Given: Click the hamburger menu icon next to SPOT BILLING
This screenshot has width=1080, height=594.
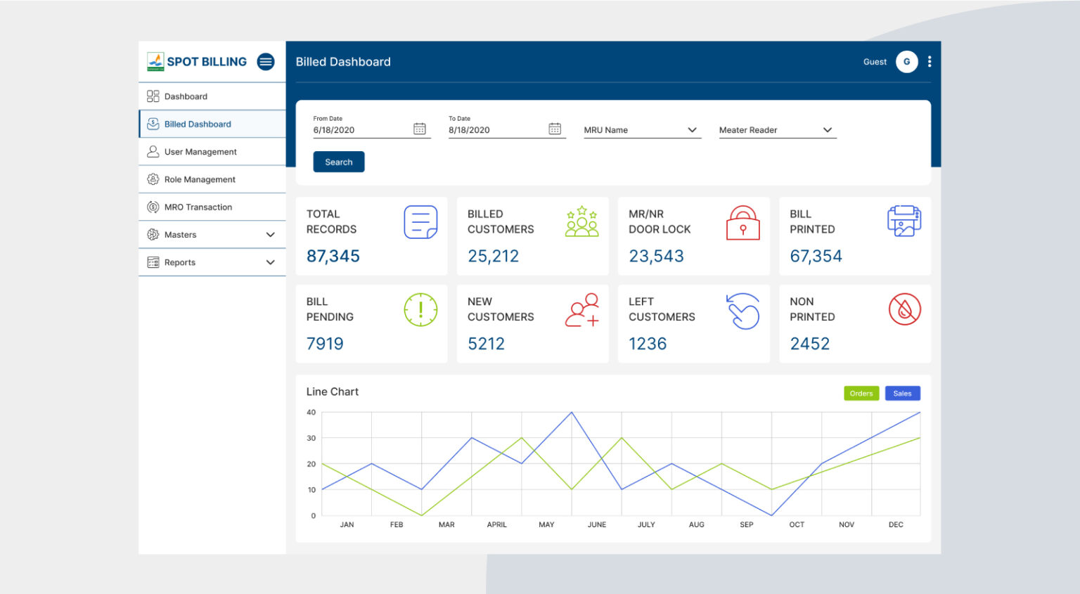Looking at the screenshot, I should [x=266, y=62].
